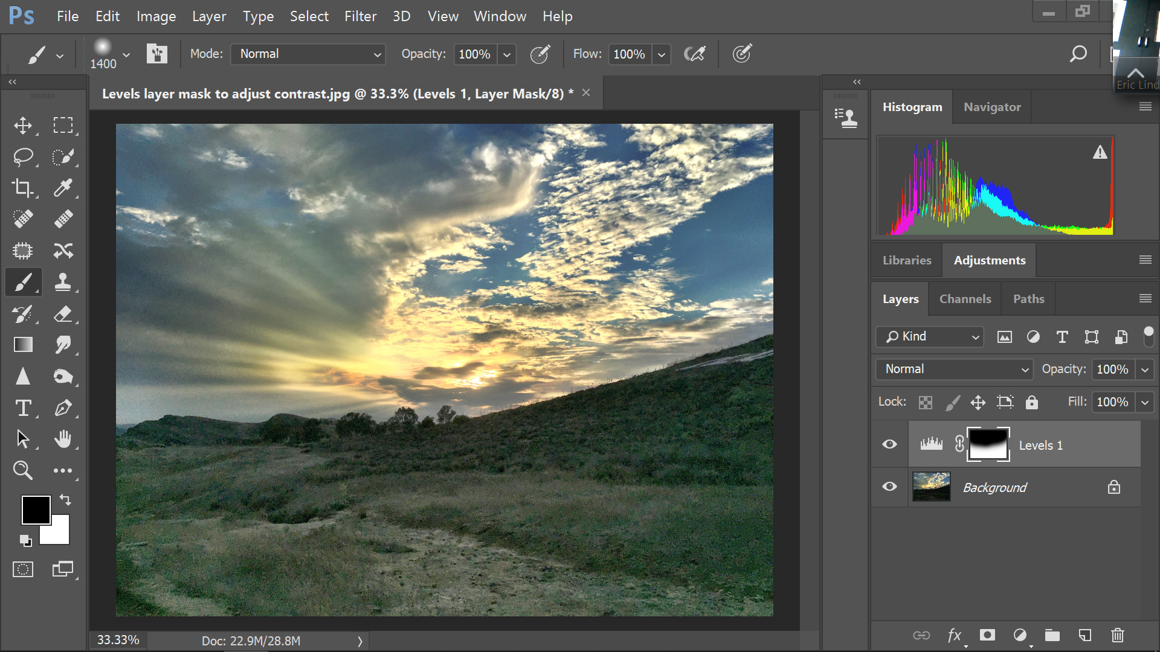This screenshot has height=652, width=1160.
Task: Open the brush Mode dropdown
Action: pyautogui.click(x=309, y=54)
